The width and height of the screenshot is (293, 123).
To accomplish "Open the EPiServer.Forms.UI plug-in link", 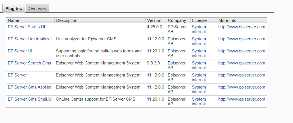I will click(26, 27).
